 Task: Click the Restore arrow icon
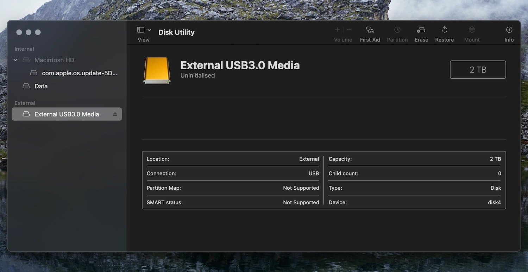coord(445,30)
